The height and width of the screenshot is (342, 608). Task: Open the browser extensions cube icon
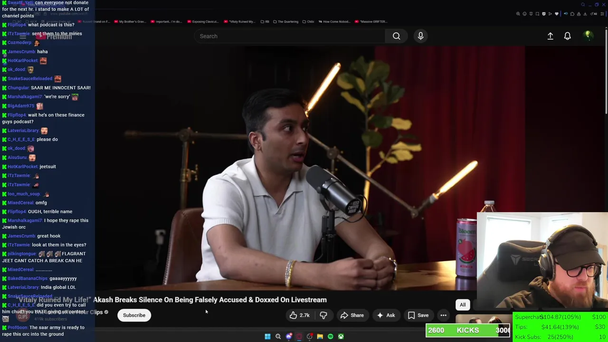point(572,14)
